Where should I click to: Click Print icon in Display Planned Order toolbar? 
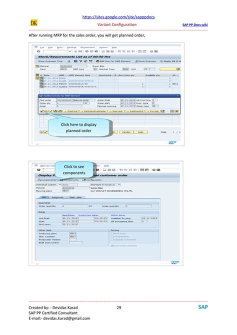point(104,170)
